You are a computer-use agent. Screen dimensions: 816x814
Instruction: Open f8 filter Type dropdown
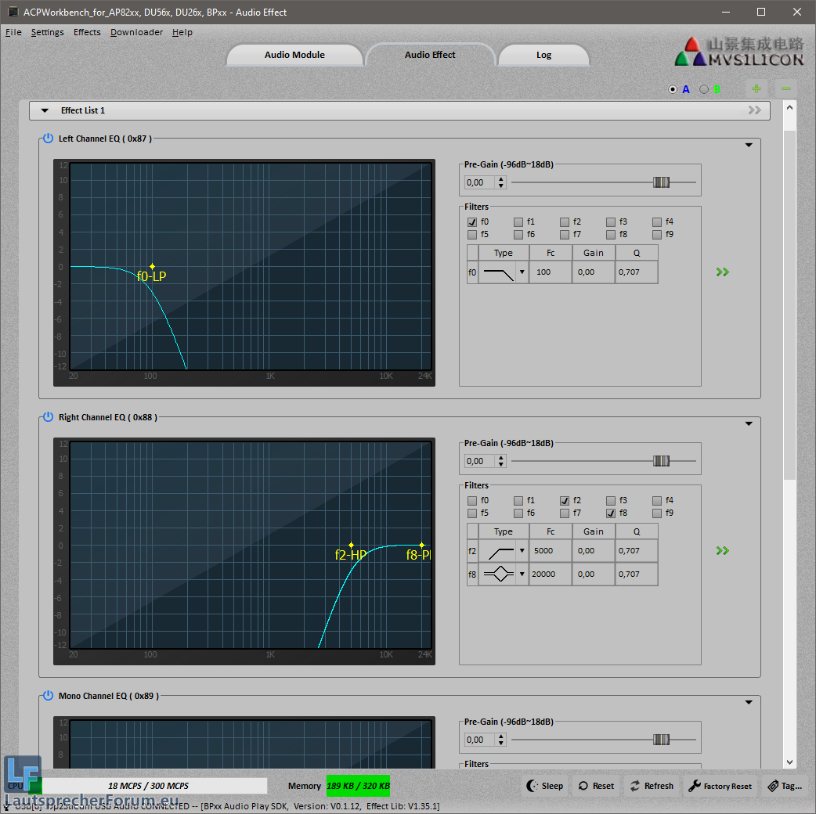tap(522, 574)
